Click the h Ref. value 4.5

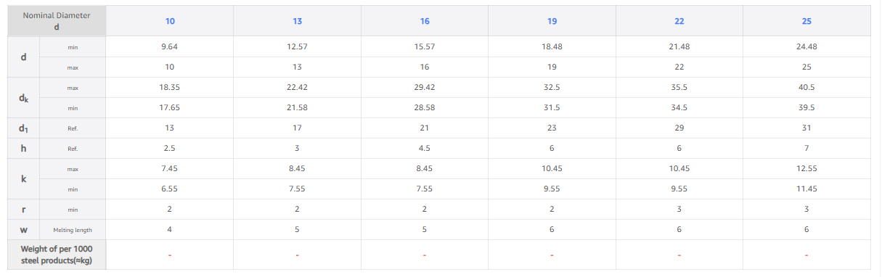(x=425, y=148)
